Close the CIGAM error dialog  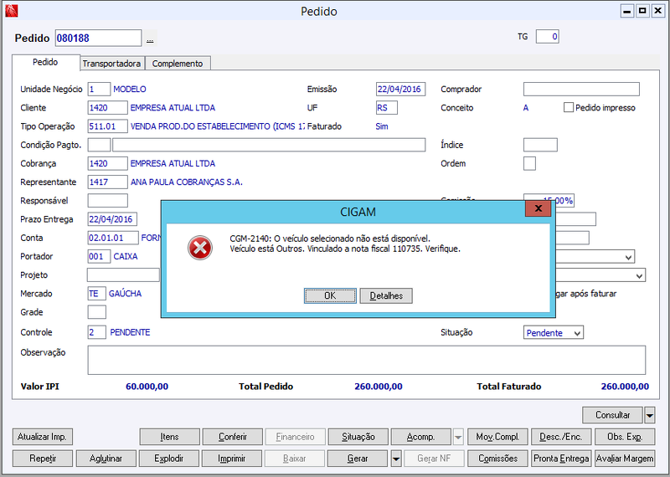(538, 208)
